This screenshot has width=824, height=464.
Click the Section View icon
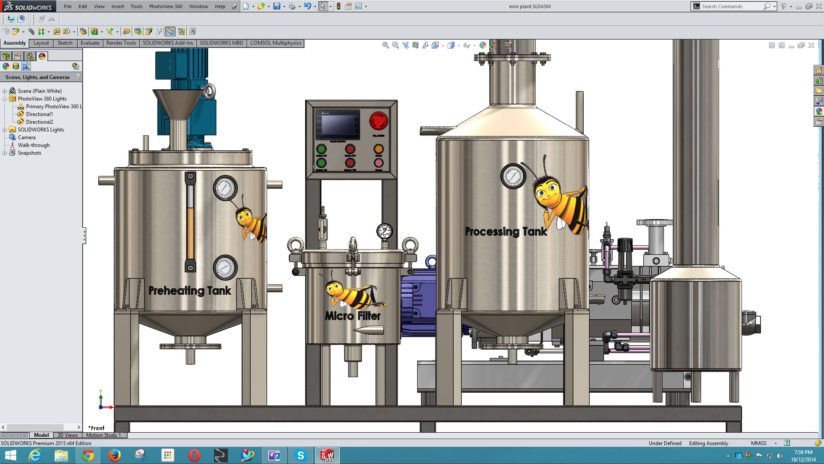[415, 45]
